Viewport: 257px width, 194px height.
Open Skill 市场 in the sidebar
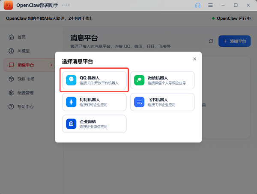32,79
